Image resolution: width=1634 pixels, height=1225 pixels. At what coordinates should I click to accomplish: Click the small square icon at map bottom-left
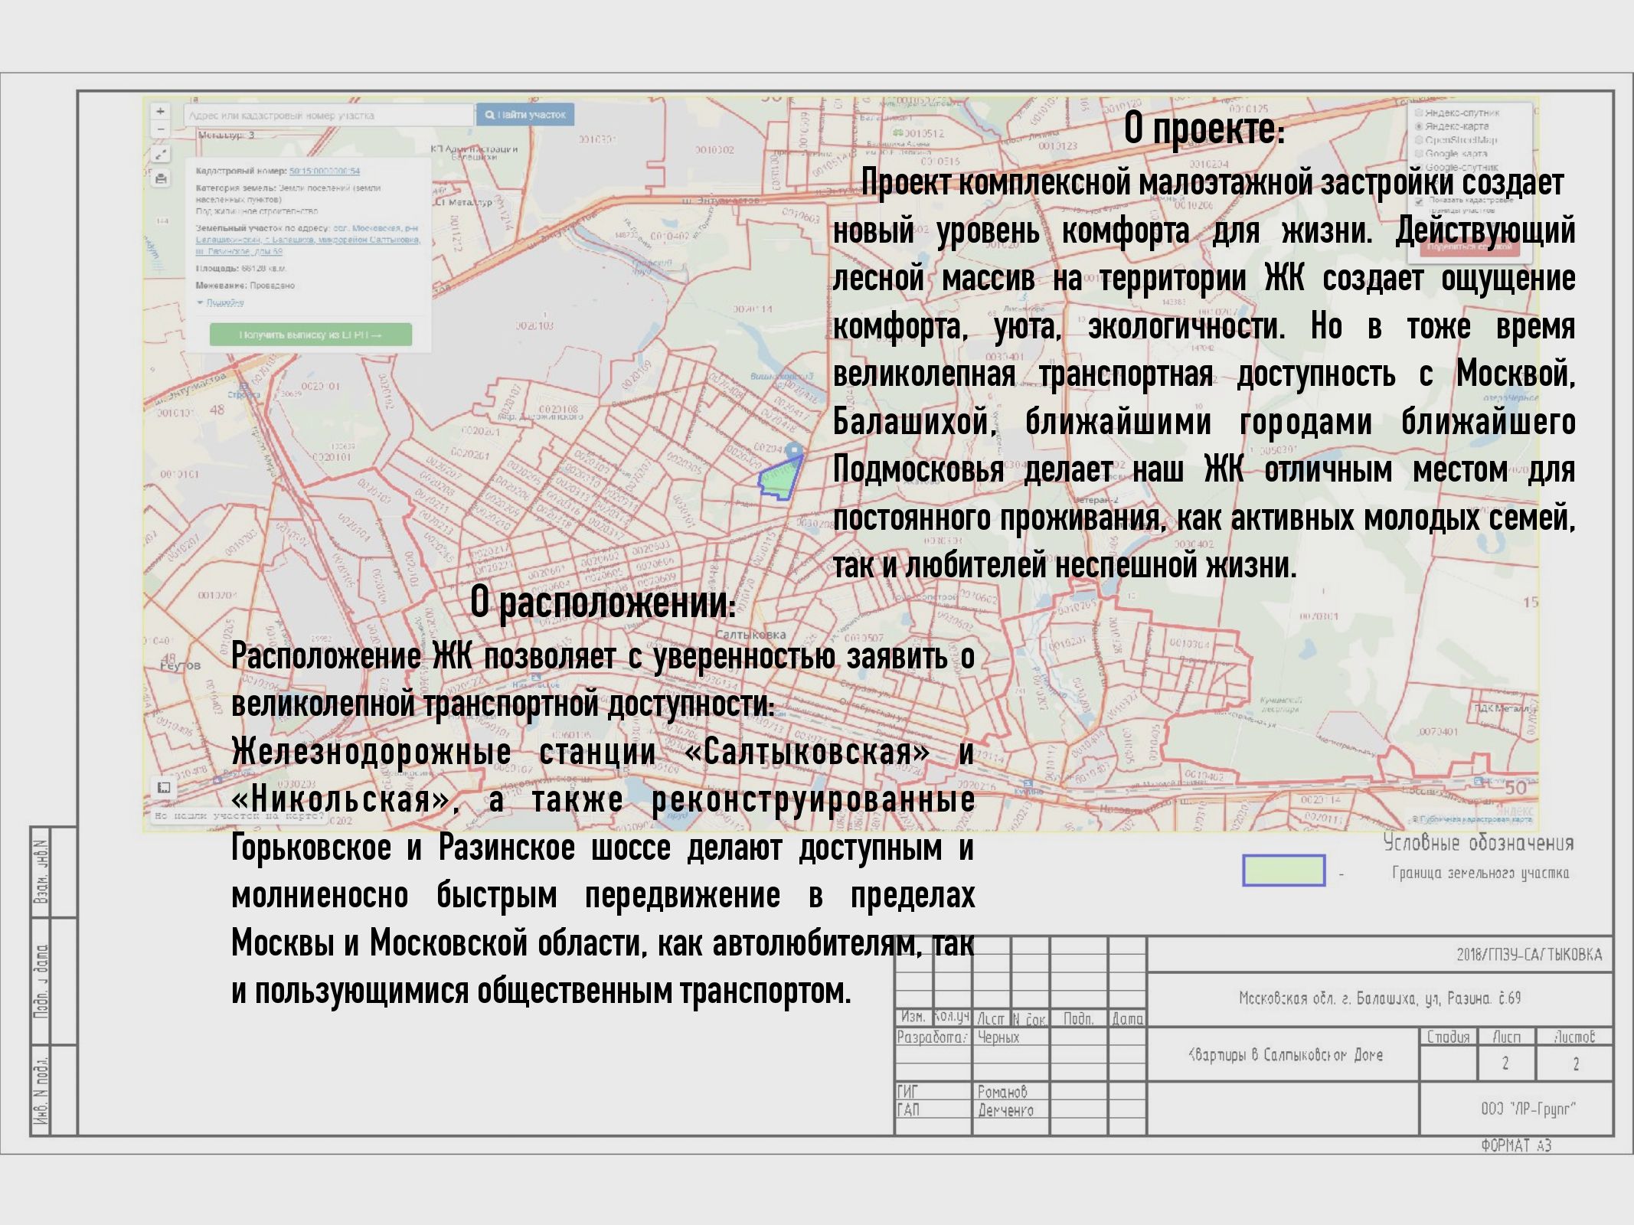coord(163,788)
